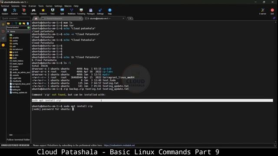
Task: Click the star-shaped Sessions toolbar icon
Action: tap(43, 11)
